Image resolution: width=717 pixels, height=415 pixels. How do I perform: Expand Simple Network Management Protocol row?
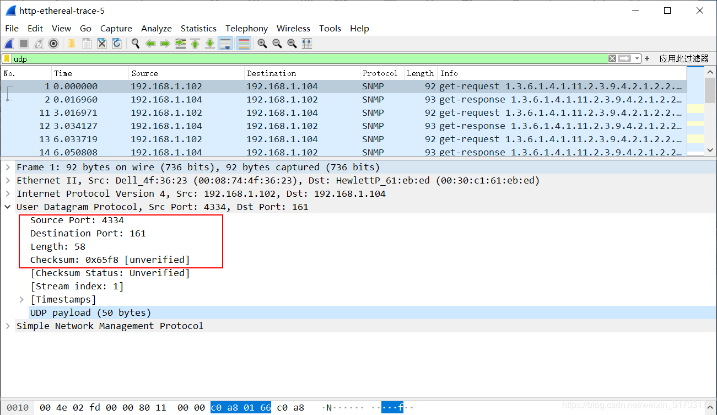pos(8,326)
